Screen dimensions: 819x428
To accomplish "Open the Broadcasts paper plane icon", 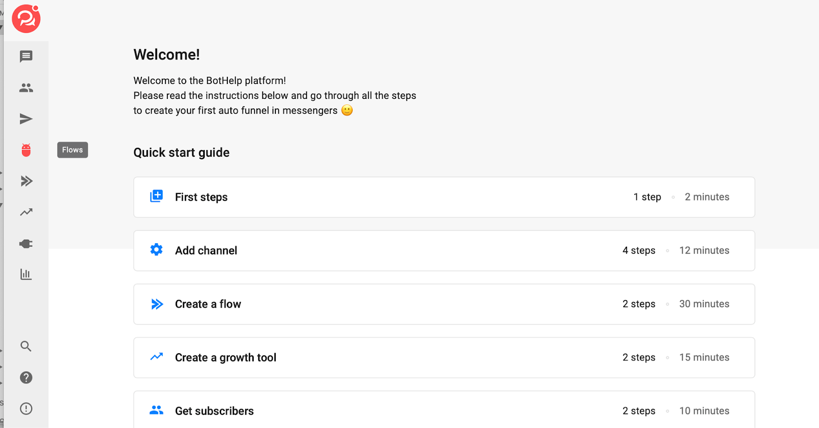I will [26, 119].
